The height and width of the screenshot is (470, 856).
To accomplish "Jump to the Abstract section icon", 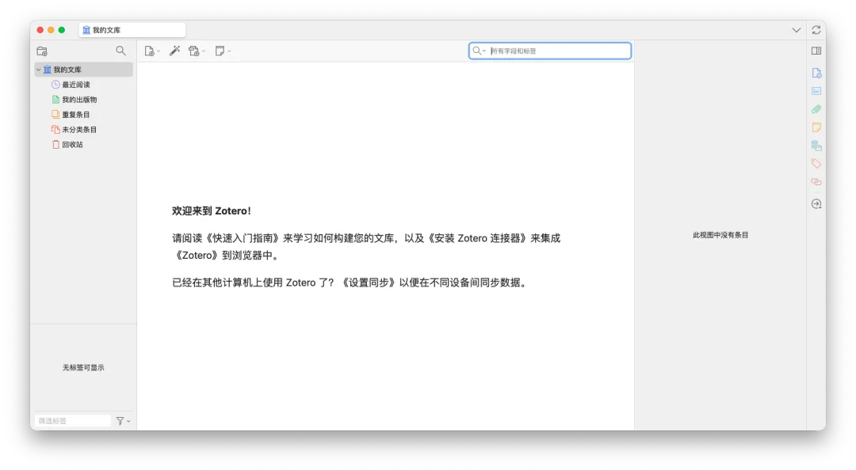I will click(x=816, y=91).
